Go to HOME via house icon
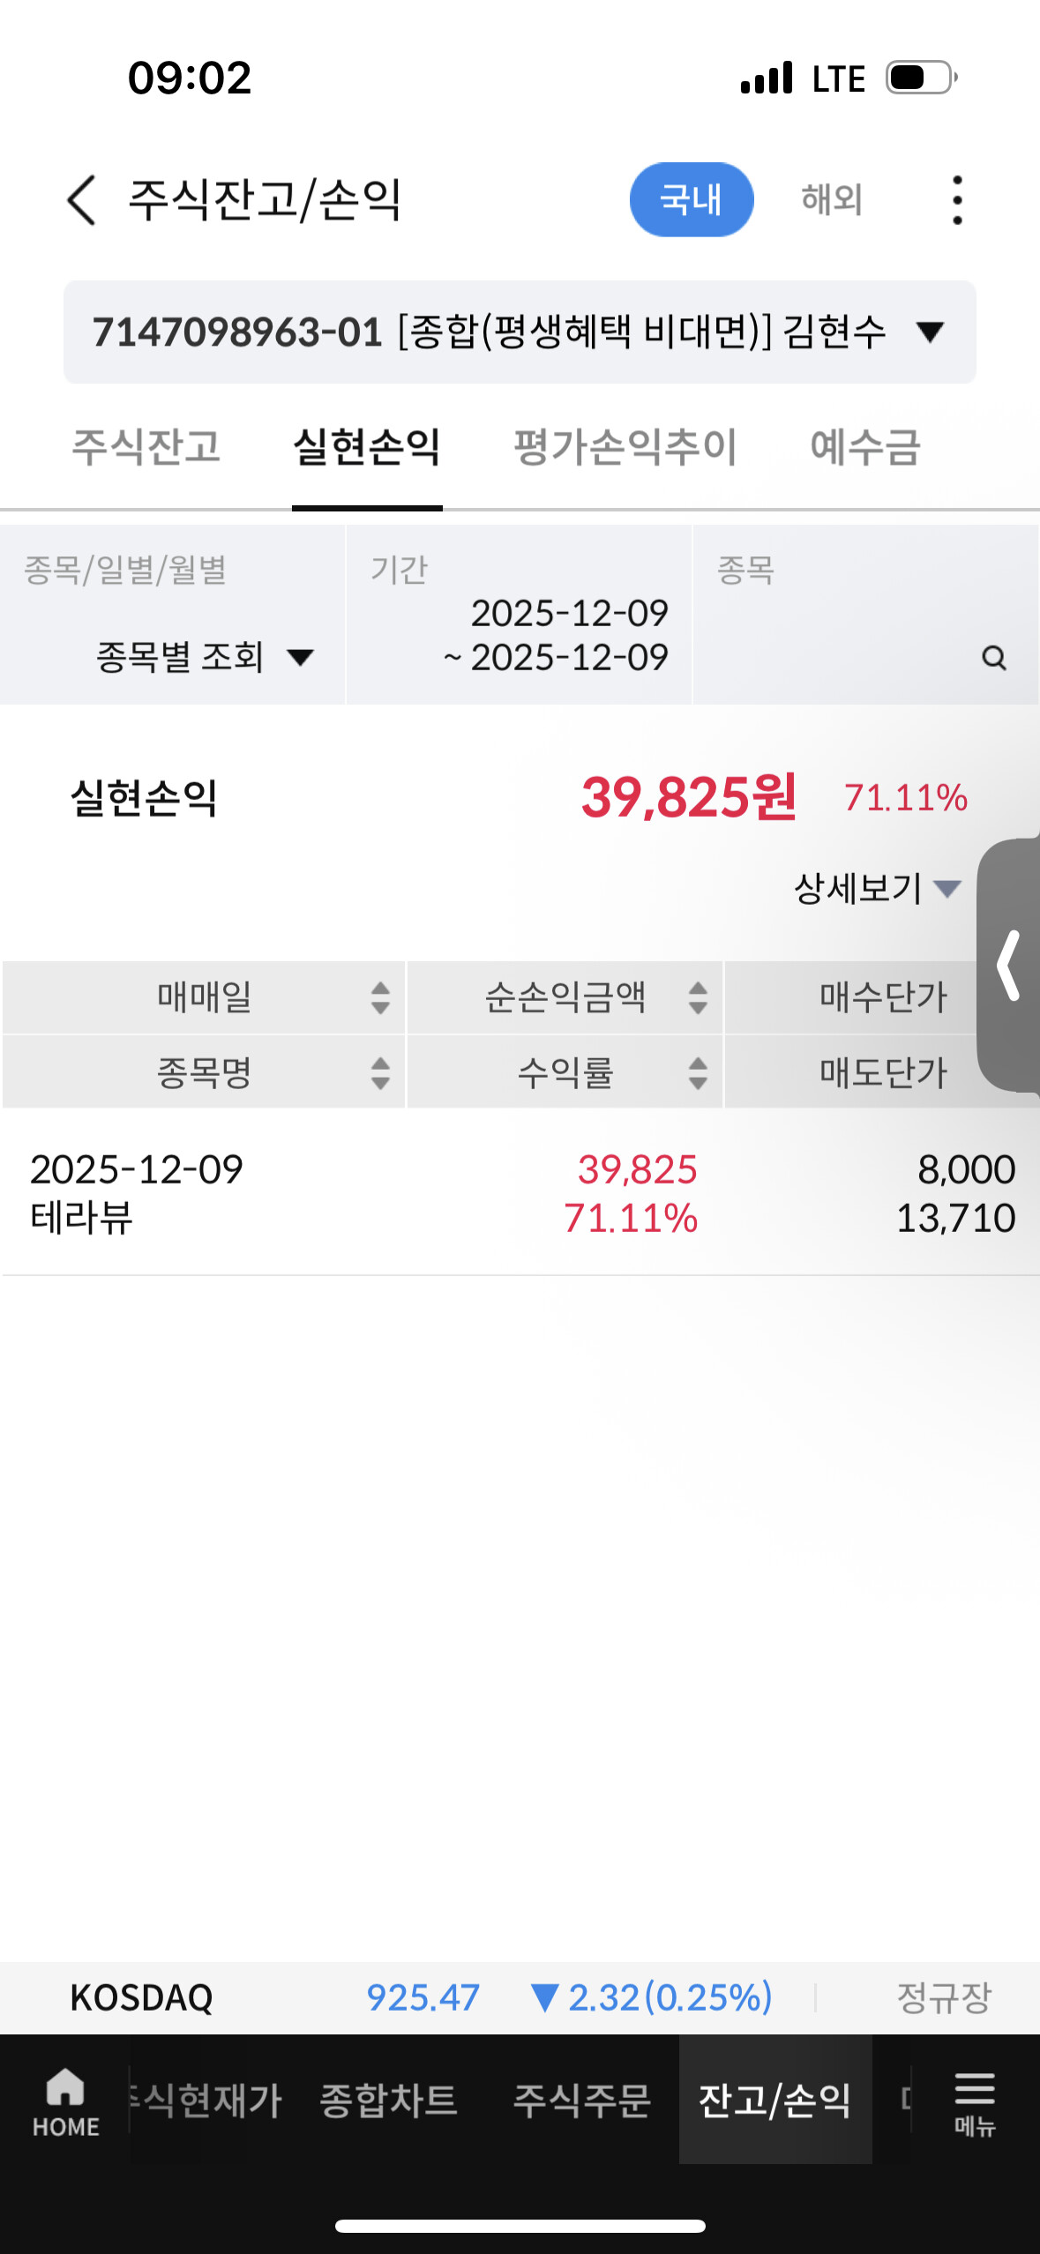The height and width of the screenshot is (2254, 1040). point(65,2101)
